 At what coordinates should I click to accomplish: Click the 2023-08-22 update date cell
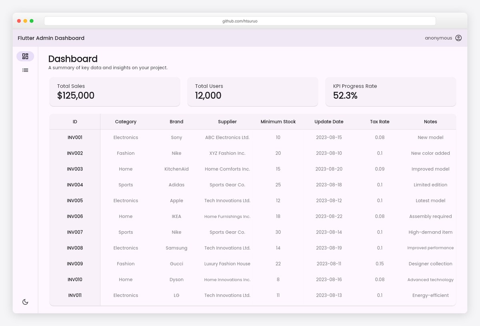(x=329, y=216)
